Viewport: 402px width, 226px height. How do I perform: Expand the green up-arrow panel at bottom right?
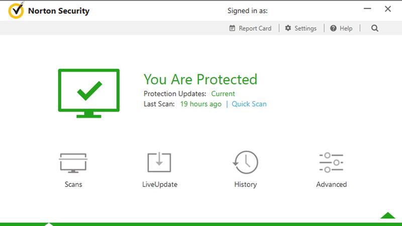387,215
